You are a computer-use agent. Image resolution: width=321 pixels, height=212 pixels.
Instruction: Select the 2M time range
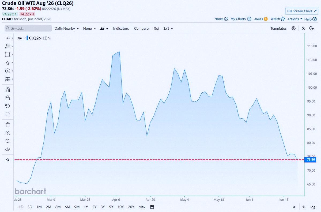(48, 207)
